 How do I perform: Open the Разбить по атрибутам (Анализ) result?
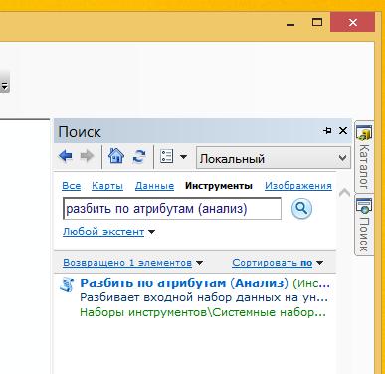point(184,283)
